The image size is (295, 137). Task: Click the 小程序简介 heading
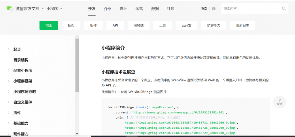[x=113, y=48]
